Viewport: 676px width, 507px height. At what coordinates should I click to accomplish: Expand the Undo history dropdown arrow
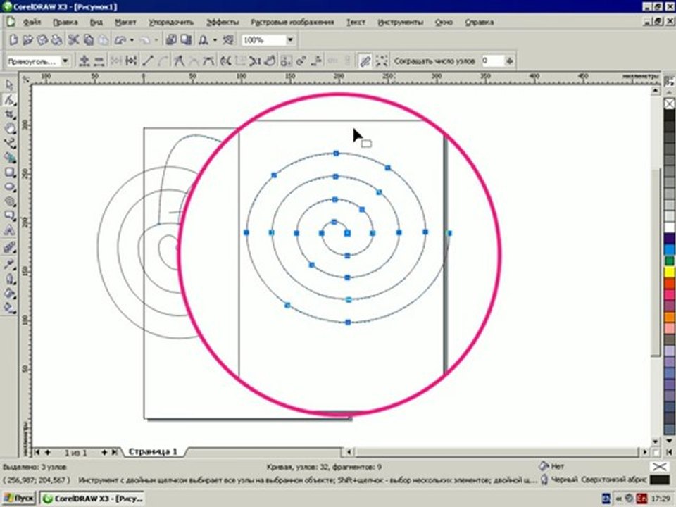pyautogui.click(x=132, y=40)
